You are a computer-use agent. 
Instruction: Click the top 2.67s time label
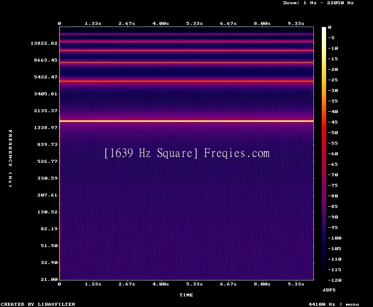[x=127, y=23]
